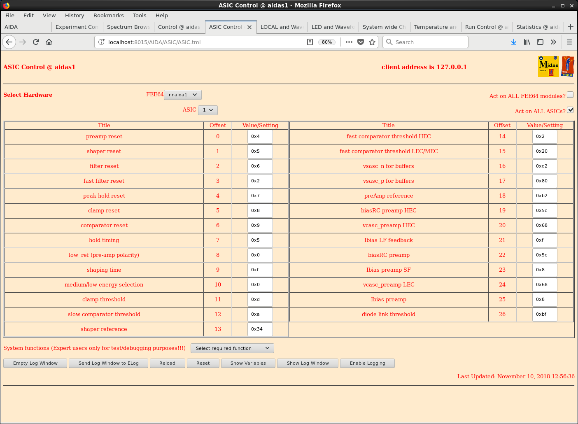
Task: Enable Act on ALL FEE64 modules checkbox
Action: point(570,95)
